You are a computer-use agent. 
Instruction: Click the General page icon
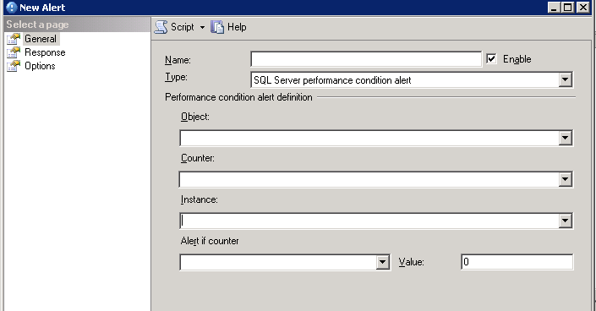point(14,39)
